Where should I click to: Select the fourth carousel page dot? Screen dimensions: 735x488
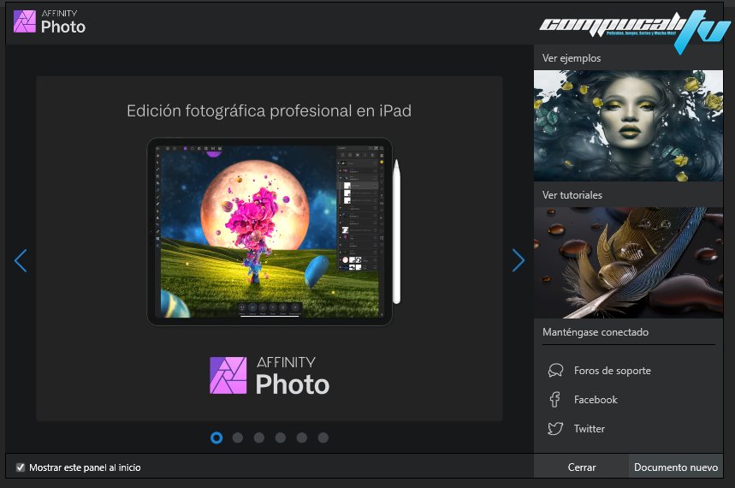coord(281,437)
